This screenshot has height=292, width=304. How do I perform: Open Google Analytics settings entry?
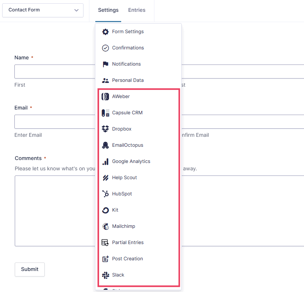(139, 161)
